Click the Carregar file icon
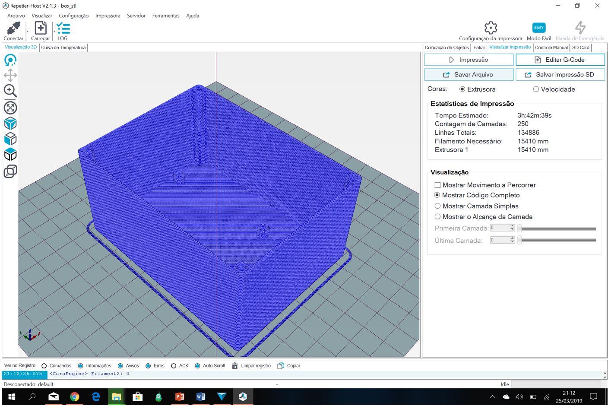Screen dimensions: 608x406 pos(41,29)
